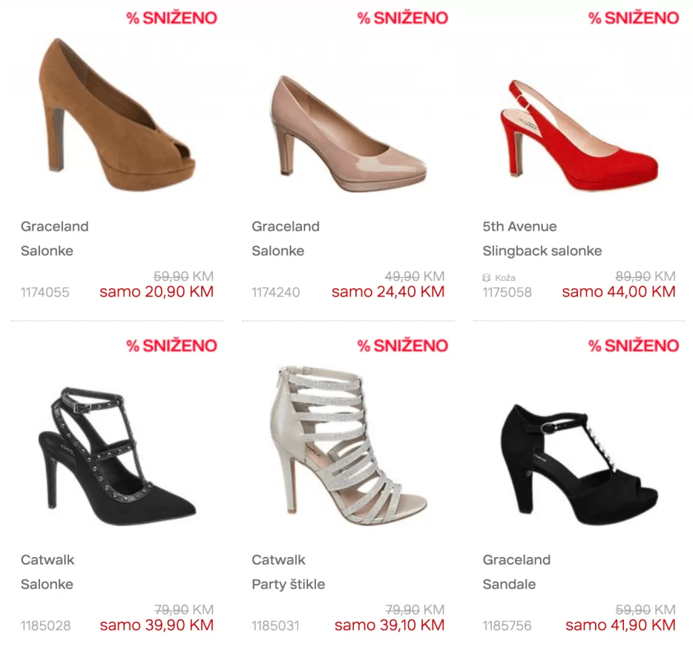The width and height of the screenshot is (693, 649).
Task: Open the 'Sandale' product title
Action: (x=509, y=584)
